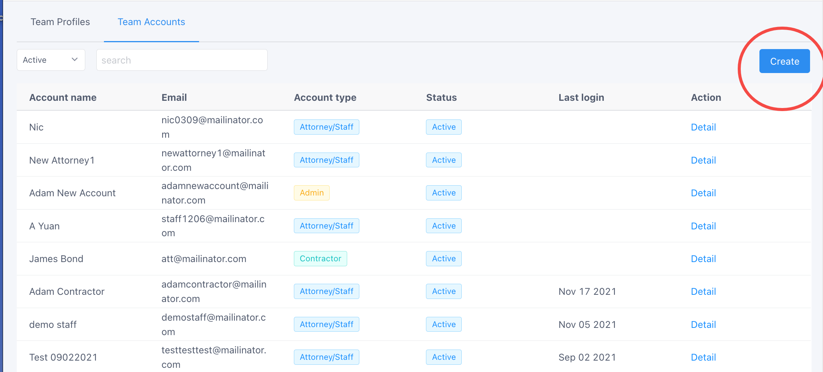
Task: Open Detail for Test 09022021
Action: 703,358
